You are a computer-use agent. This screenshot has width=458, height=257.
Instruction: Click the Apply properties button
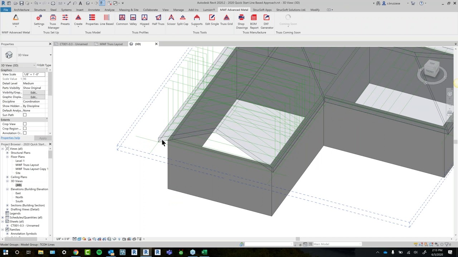(43, 138)
